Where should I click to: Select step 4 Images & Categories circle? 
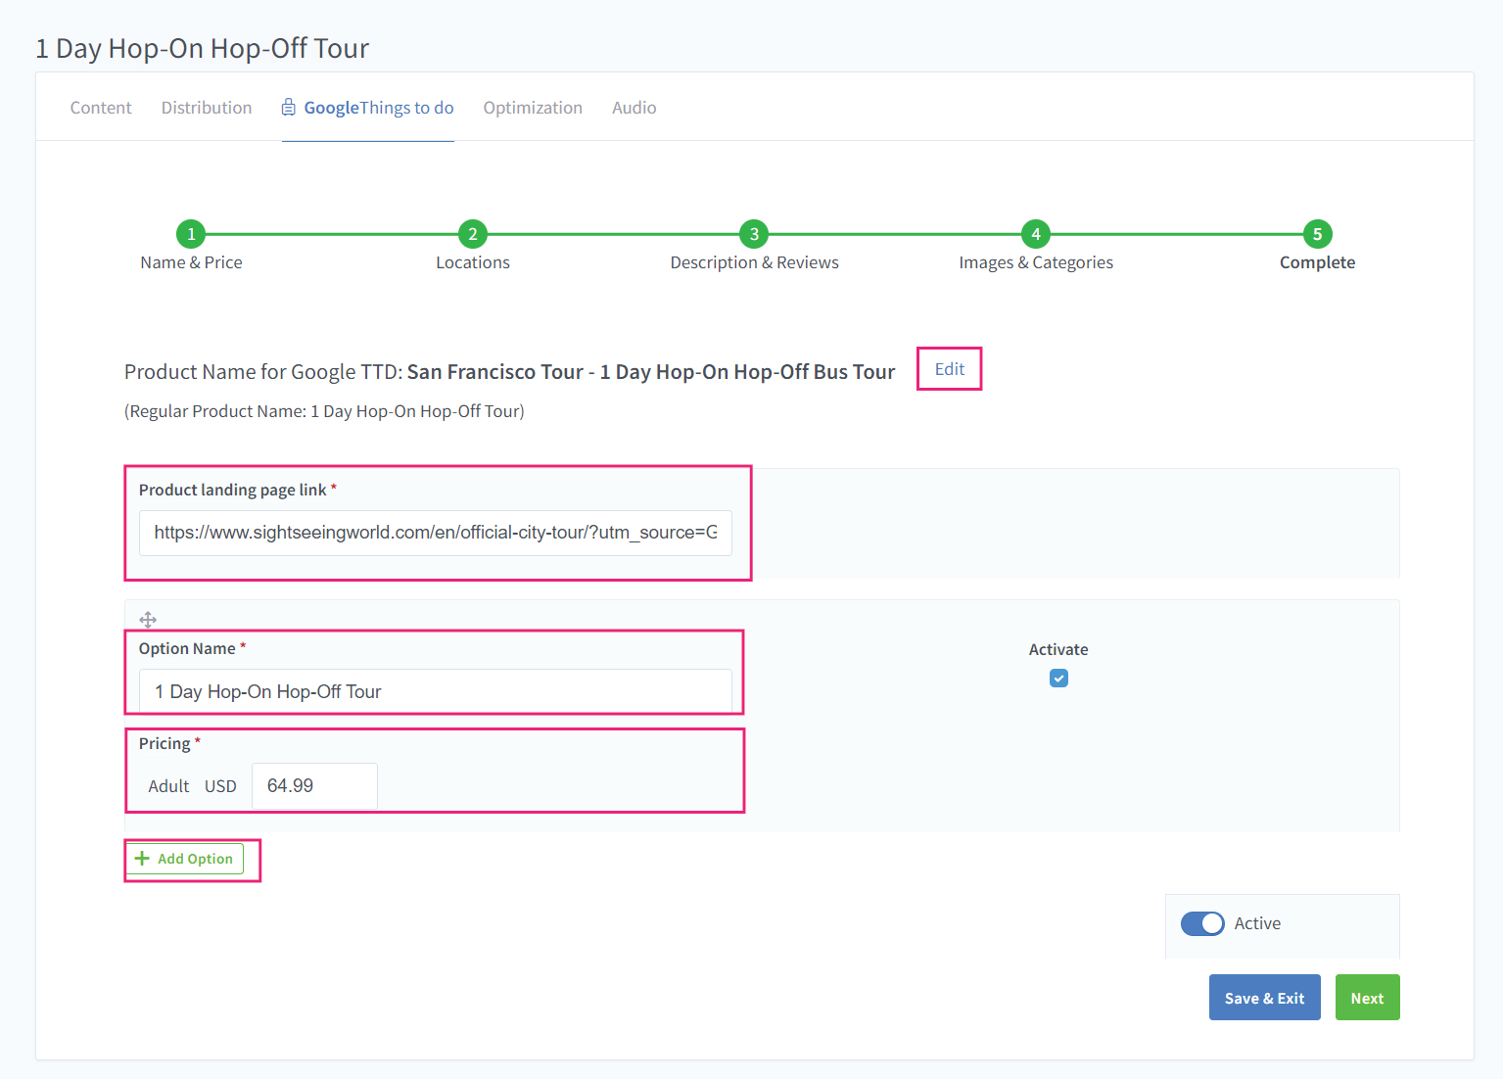pos(1035,234)
